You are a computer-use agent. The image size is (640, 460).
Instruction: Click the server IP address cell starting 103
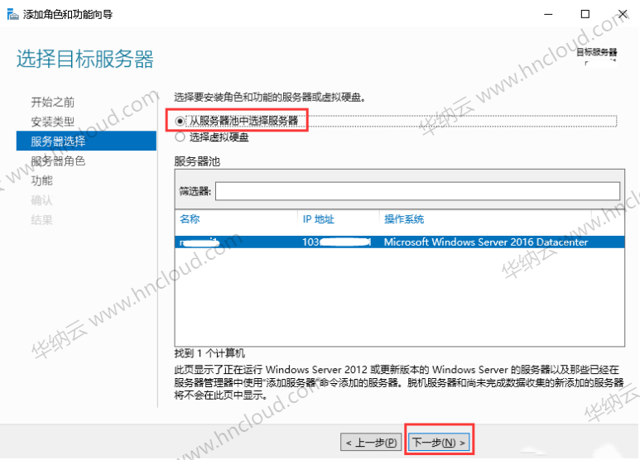(x=336, y=242)
